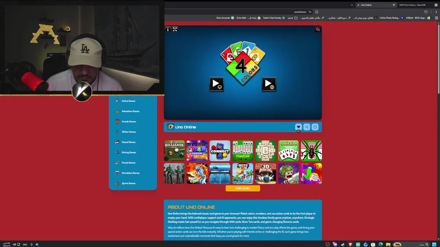Open Driving Games category
Viewport: 440px width, 247px height.
coord(129,152)
